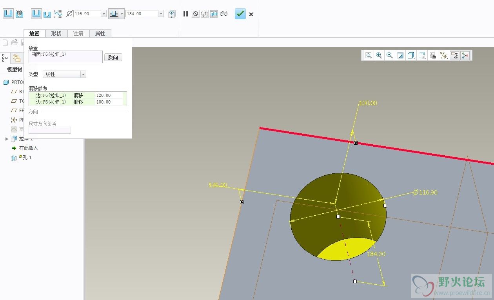Switch to the Model Tree tab icon
This screenshot has height=300, width=494.
tap(5, 58)
